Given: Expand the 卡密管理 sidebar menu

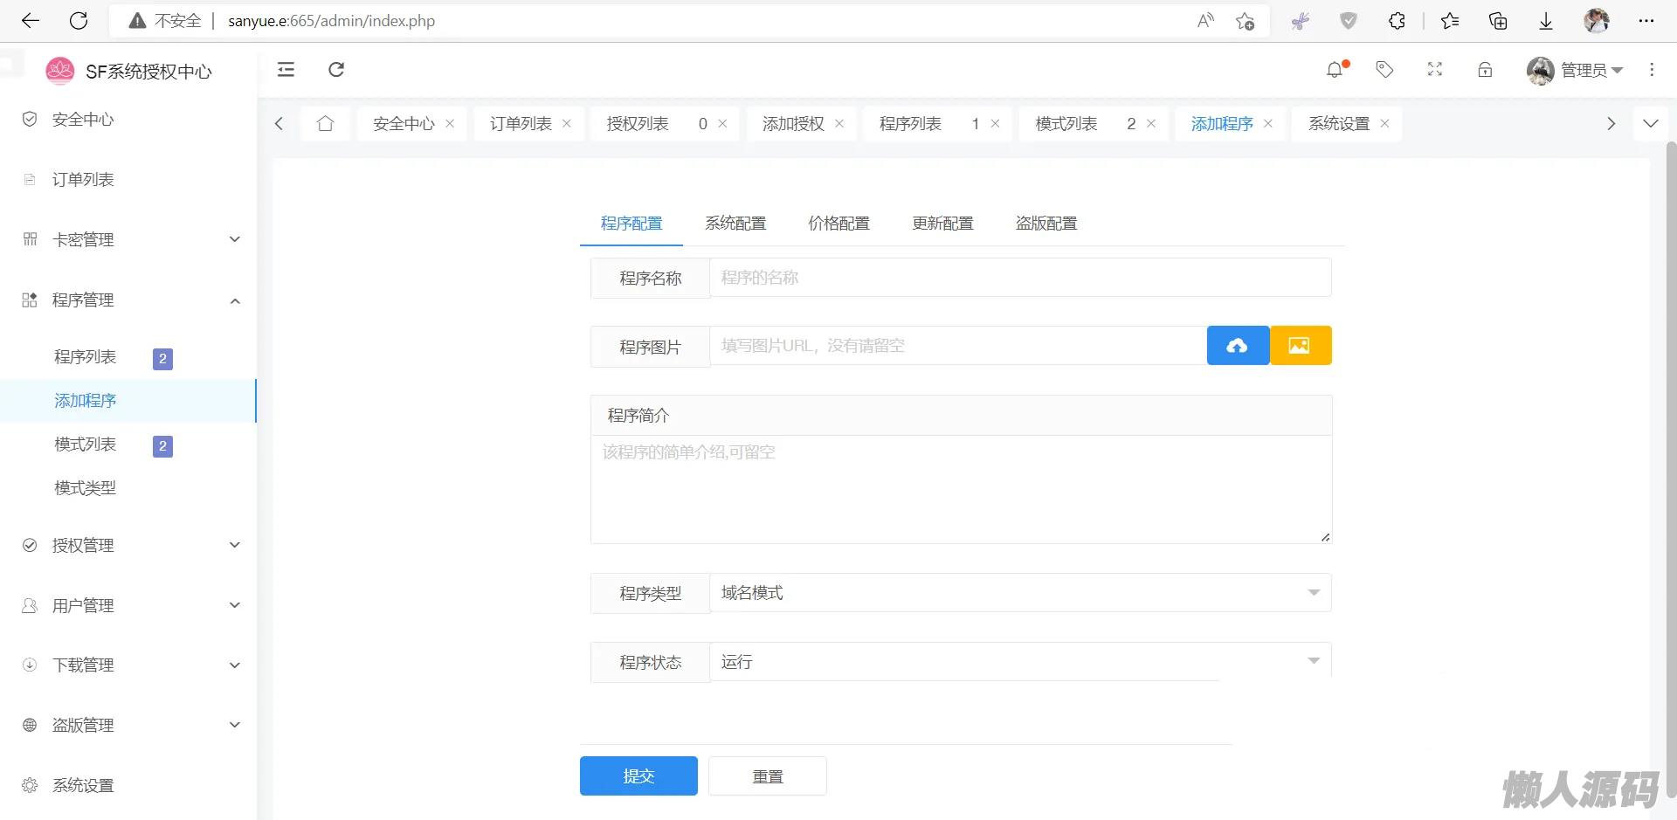Looking at the screenshot, I should [x=131, y=239].
